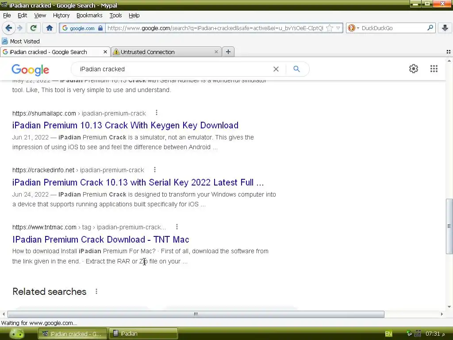This screenshot has width=453, height=340.
Task: Open the Edit menu
Action: pyautogui.click(x=22, y=15)
